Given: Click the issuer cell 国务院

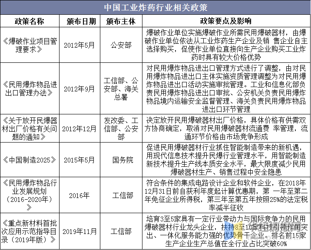Looking at the screenshot, I should tap(122, 160).
